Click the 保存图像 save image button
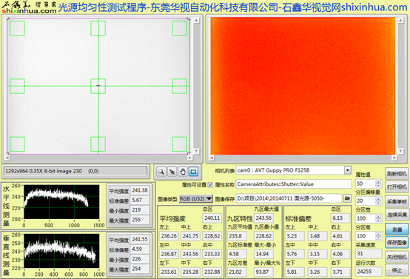The height and width of the screenshot is (279, 410). click(x=397, y=243)
